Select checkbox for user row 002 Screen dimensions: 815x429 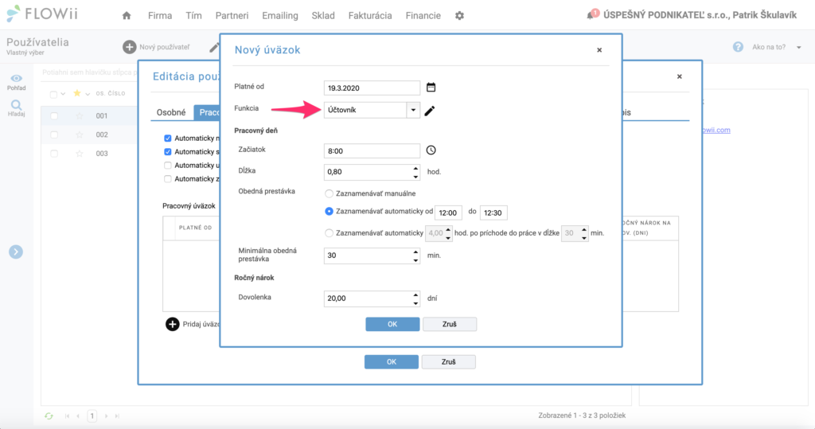54,135
